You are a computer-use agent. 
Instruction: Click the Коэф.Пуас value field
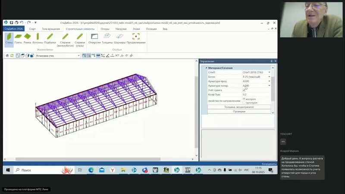click(x=256, y=94)
